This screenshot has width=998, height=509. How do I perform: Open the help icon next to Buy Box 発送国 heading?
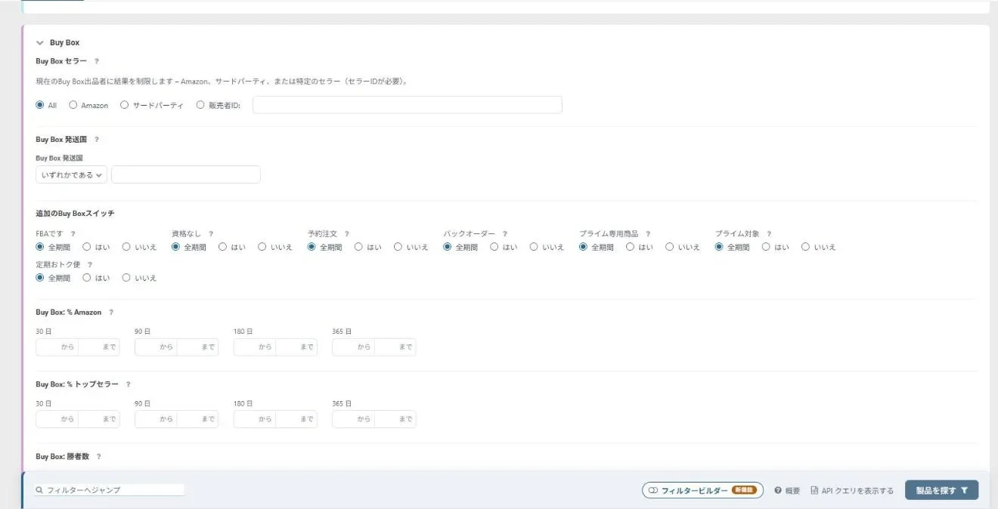pos(97,140)
